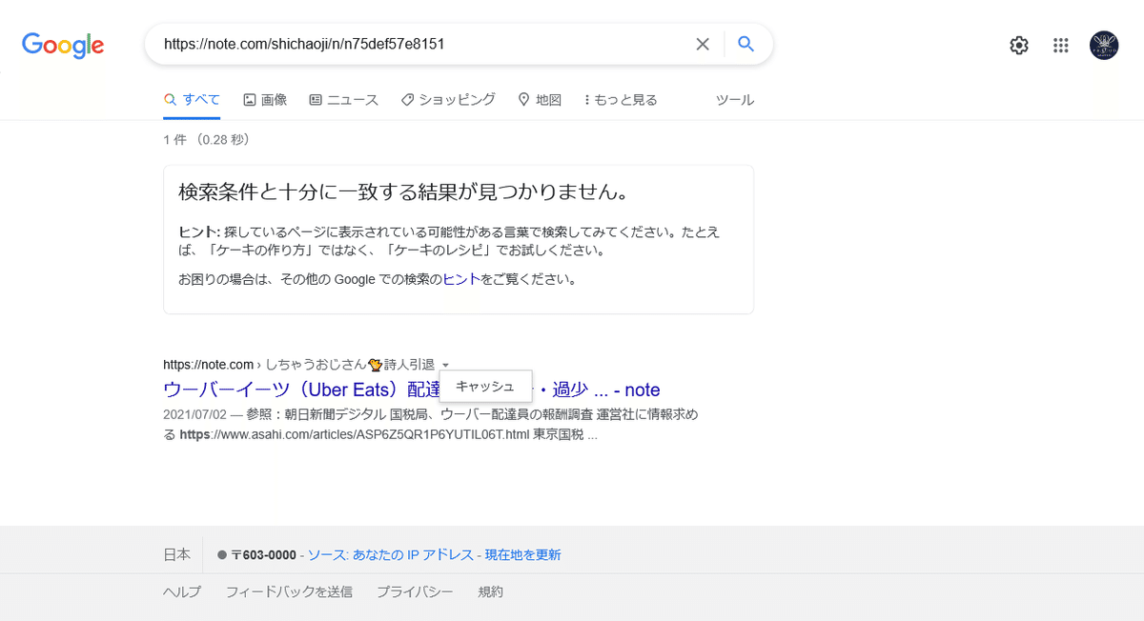Viewport: 1144px width, 621px height.
Task: Expand ツール search filters
Action: pos(735,99)
